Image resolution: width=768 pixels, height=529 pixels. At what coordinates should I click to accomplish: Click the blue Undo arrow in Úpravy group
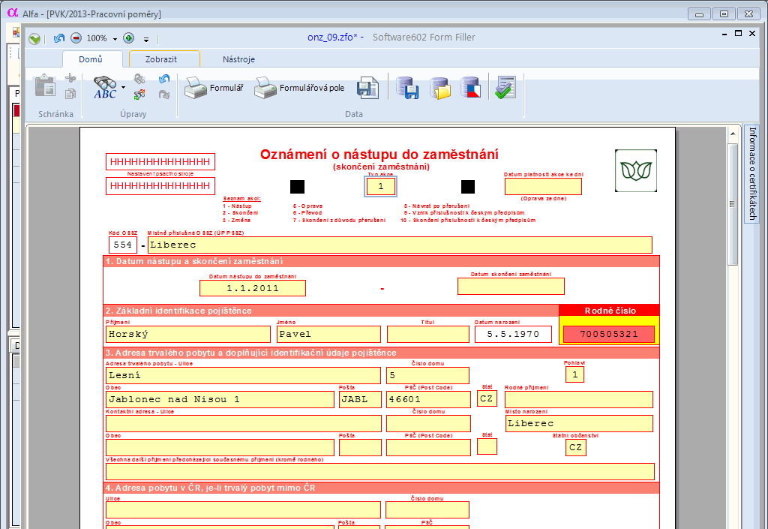point(164,78)
